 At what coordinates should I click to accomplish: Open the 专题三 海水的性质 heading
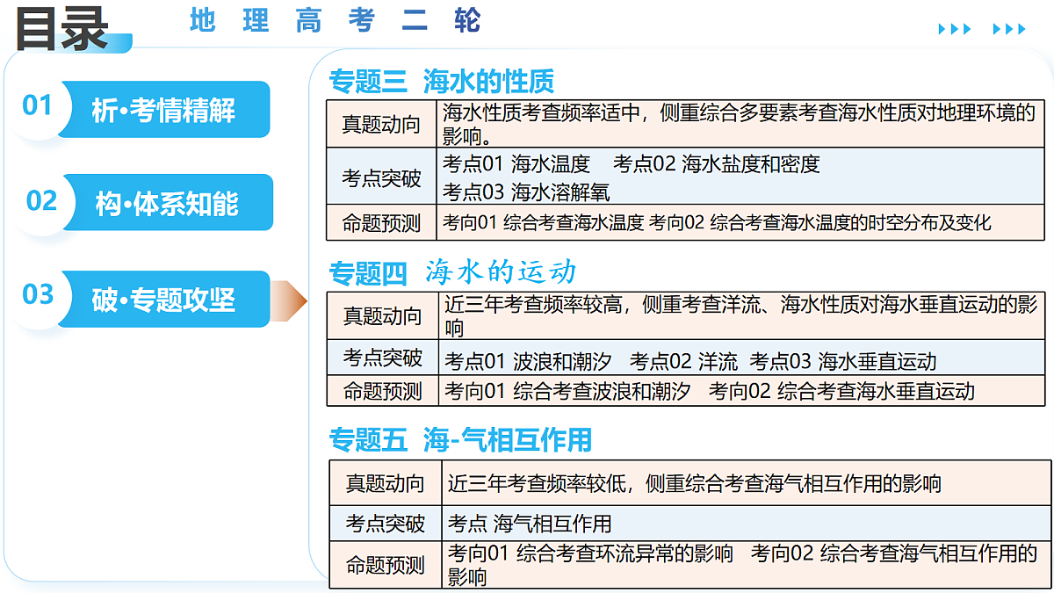click(442, 82)
